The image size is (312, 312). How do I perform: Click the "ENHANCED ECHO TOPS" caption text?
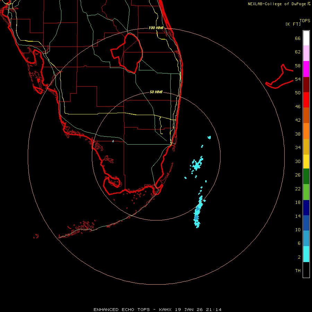(122, 310)
